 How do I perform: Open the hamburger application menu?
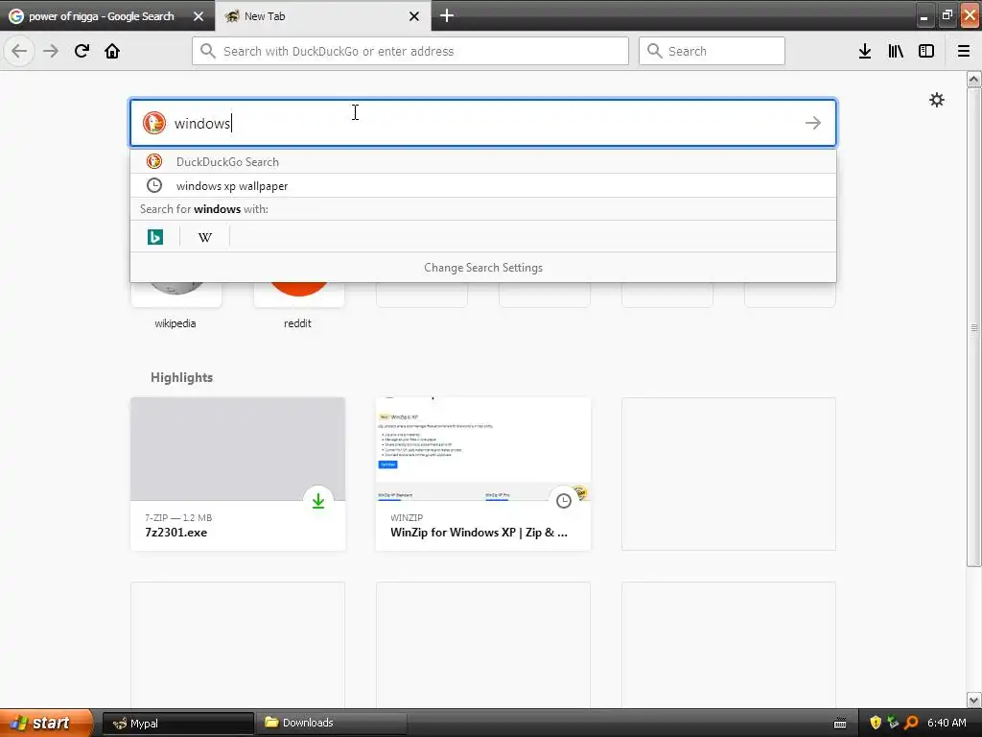(964, 51)
